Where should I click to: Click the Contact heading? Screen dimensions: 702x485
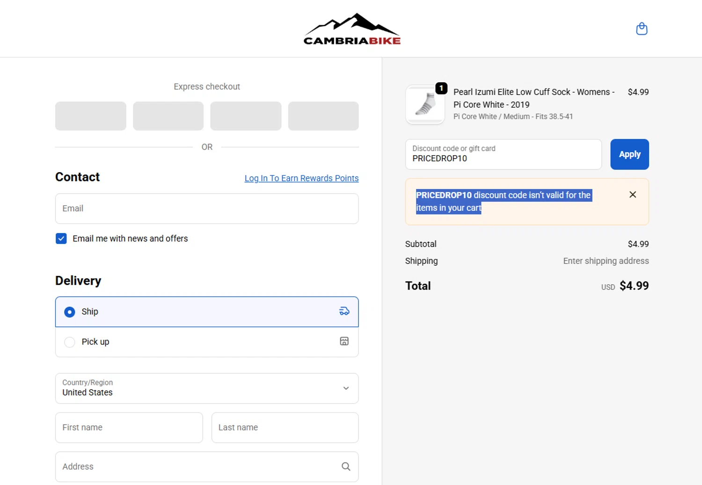point(78,177)
